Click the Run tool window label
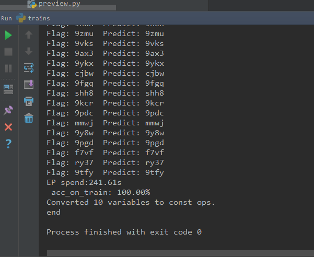The image size is (314, 257). (x=6, y=18)
